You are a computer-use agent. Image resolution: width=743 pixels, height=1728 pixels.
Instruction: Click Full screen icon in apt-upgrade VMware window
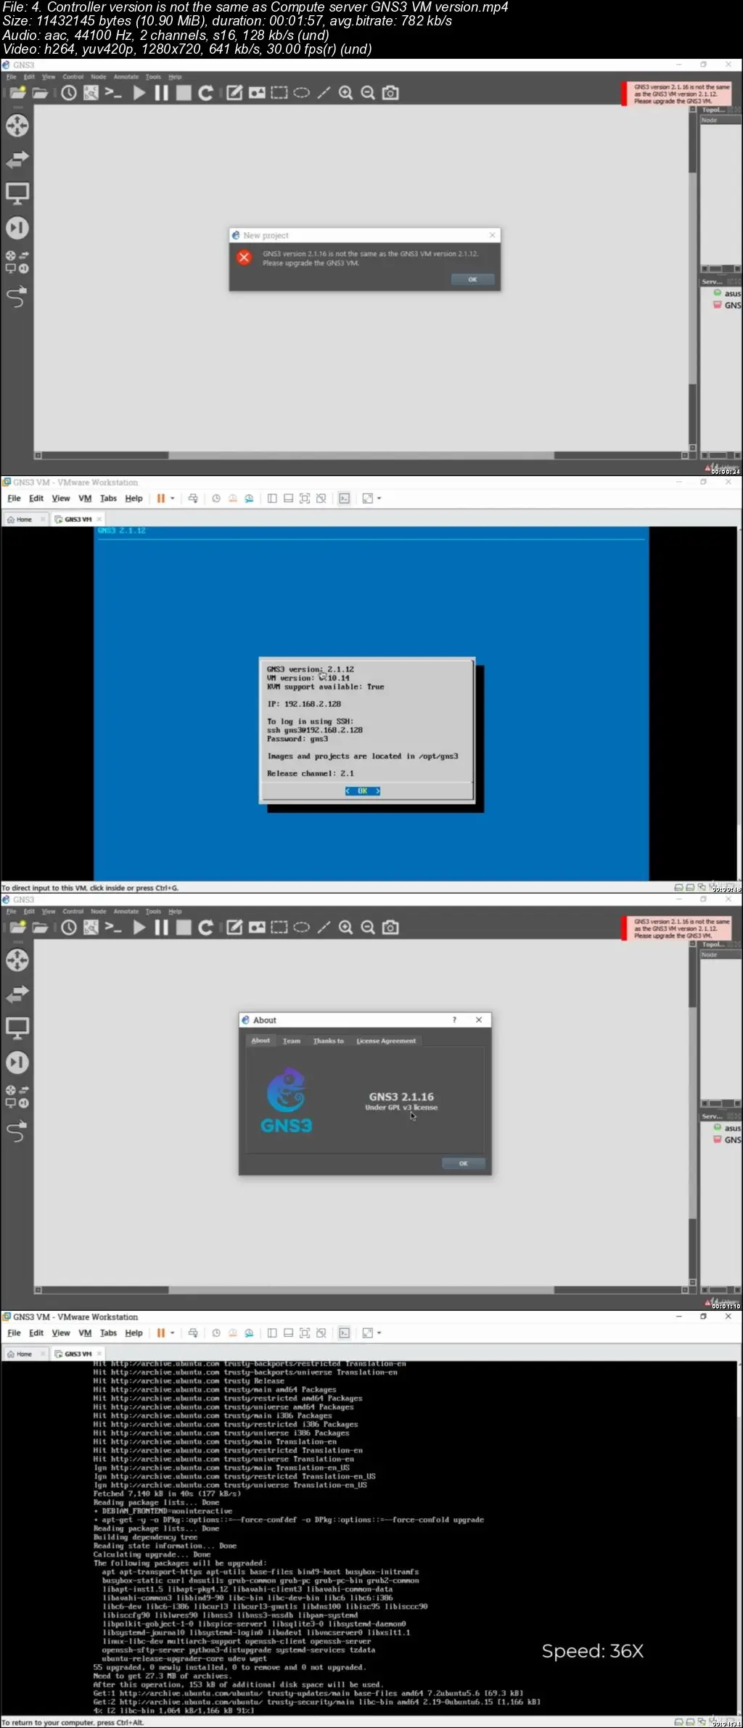(305, 1333)
